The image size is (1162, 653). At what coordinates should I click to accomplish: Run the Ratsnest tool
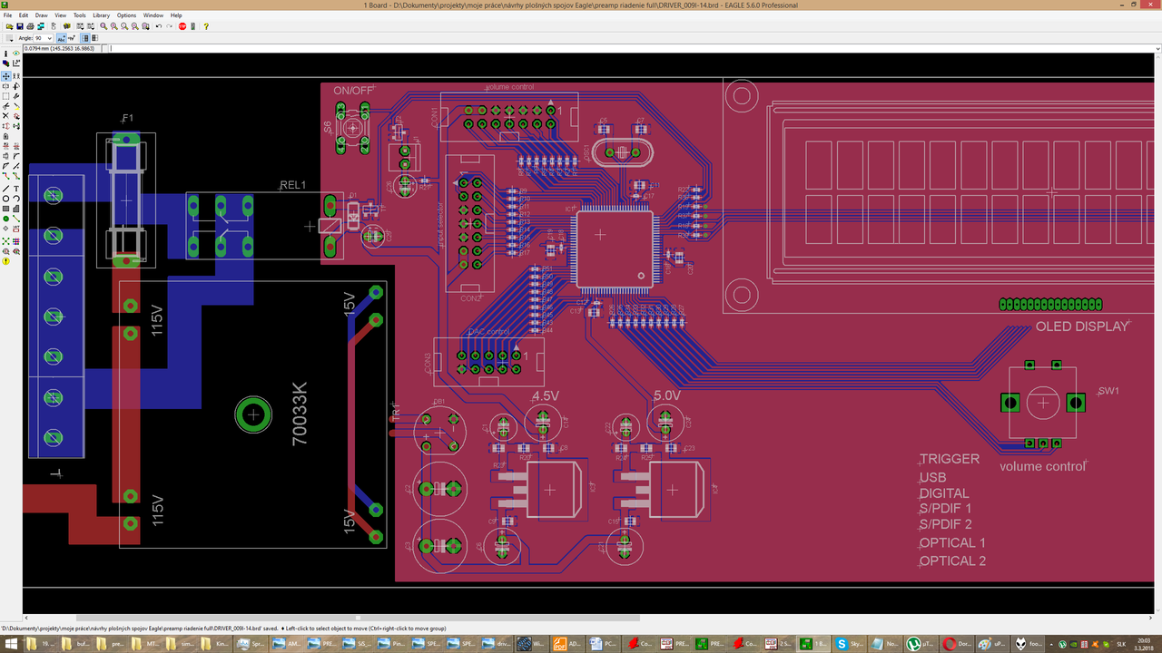(x=5, y=240)
